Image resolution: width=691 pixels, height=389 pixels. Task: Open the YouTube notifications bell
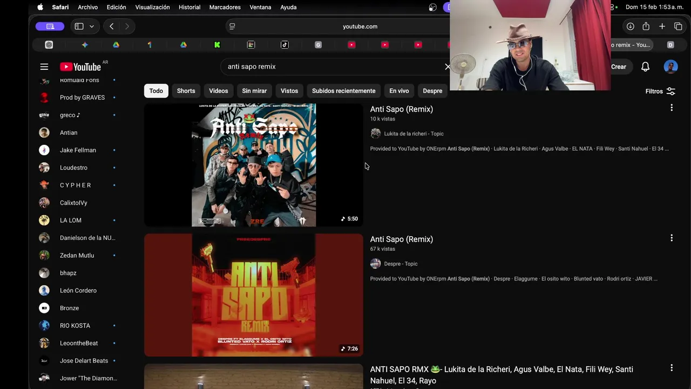(x=645, y=66)
